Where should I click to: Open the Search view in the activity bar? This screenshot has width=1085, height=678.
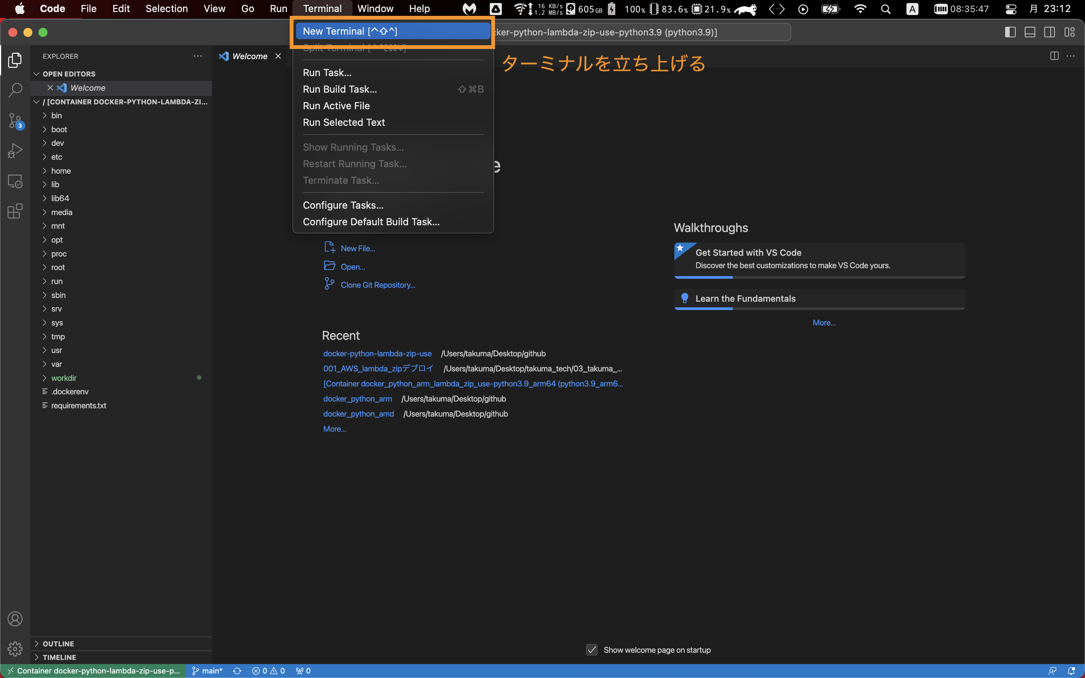click(x=15, y=90)
